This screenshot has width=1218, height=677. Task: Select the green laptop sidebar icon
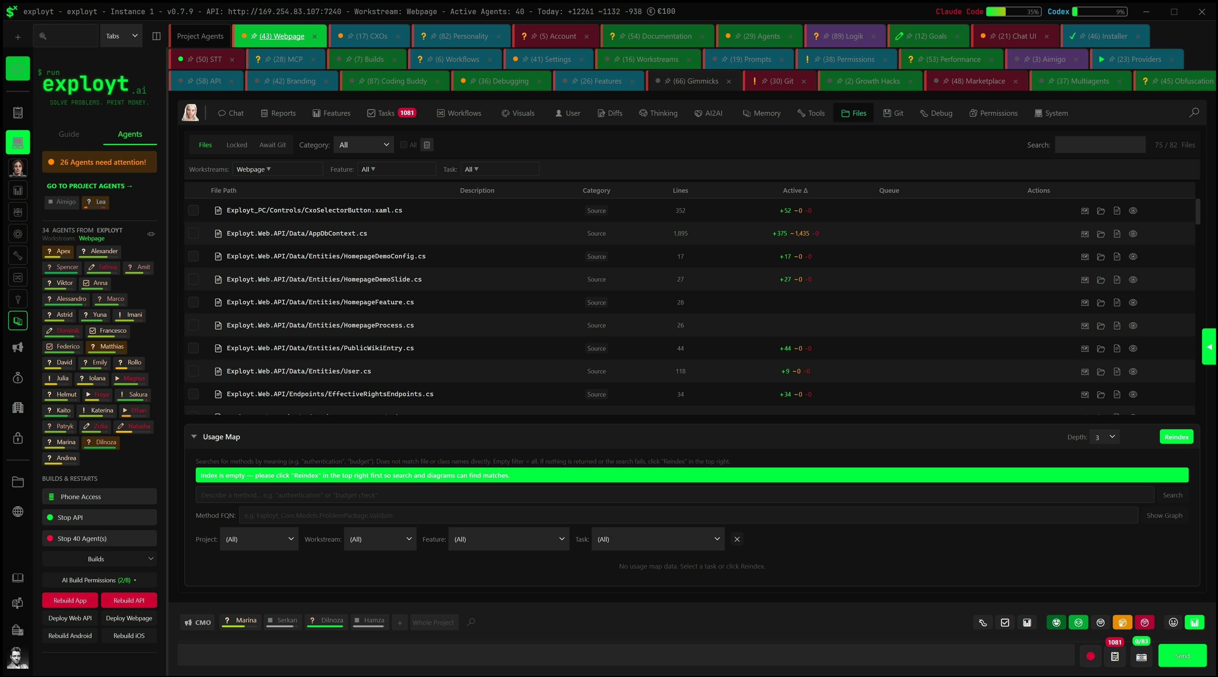click(x=18, y=142)
